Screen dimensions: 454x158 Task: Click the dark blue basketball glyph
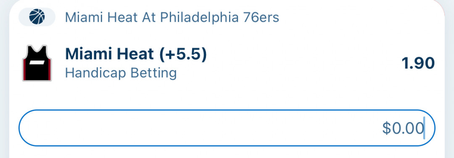pos(37,17)
